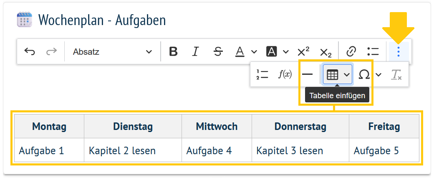Insert a horizontal line
Viewport: 434px width, 178px height.
[x=307, y=75]
